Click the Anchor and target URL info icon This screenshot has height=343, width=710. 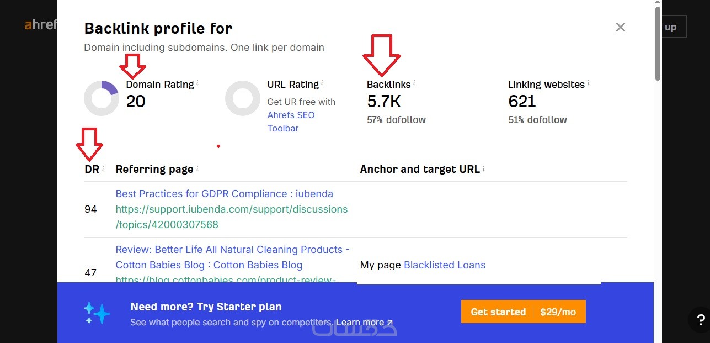[484, 169]
